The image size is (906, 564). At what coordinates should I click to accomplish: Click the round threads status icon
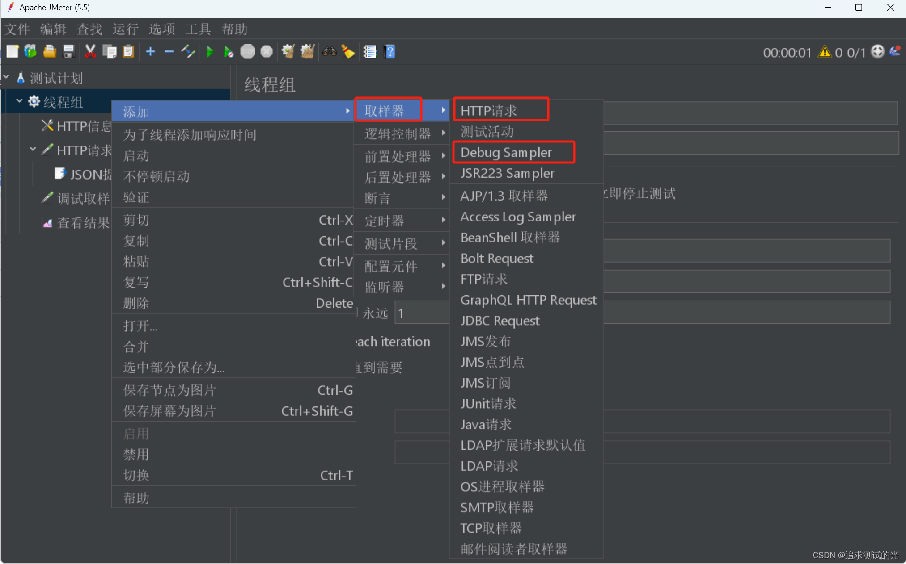pos(877,52)
